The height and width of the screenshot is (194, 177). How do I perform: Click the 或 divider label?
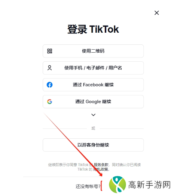coord(93,128)
